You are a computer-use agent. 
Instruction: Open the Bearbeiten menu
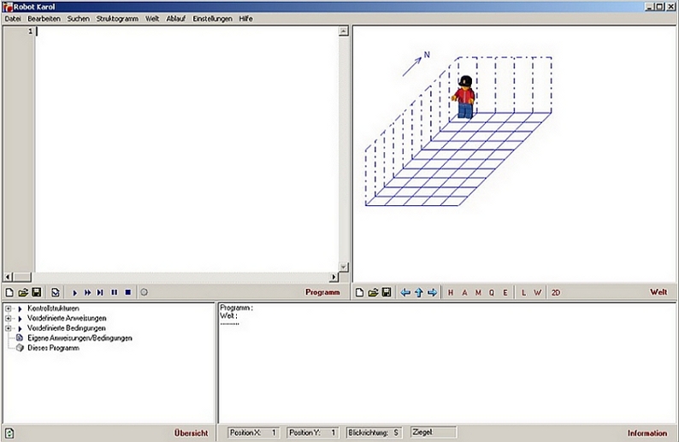[x=44, y=19]
